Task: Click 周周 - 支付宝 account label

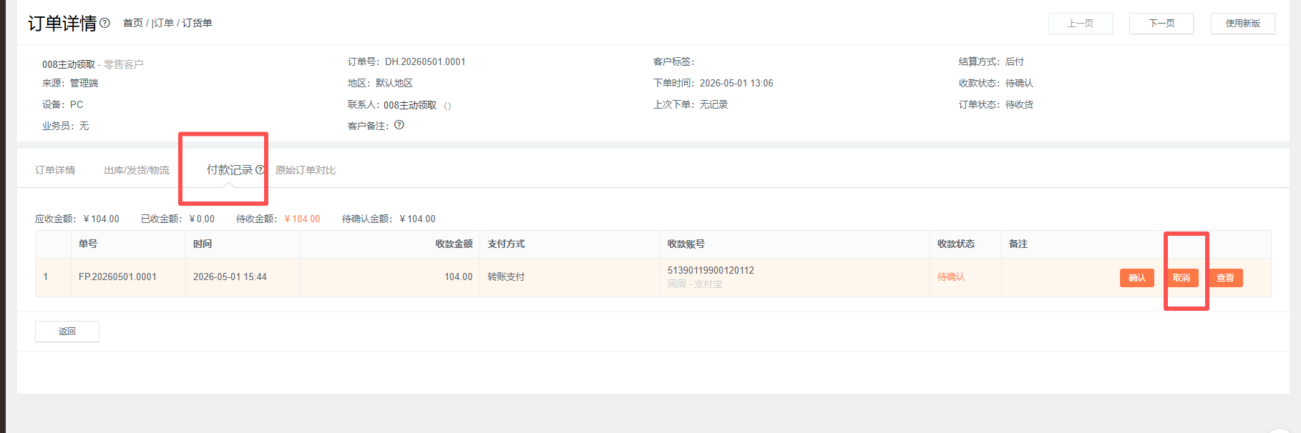Action: click(x=695, y=284)
